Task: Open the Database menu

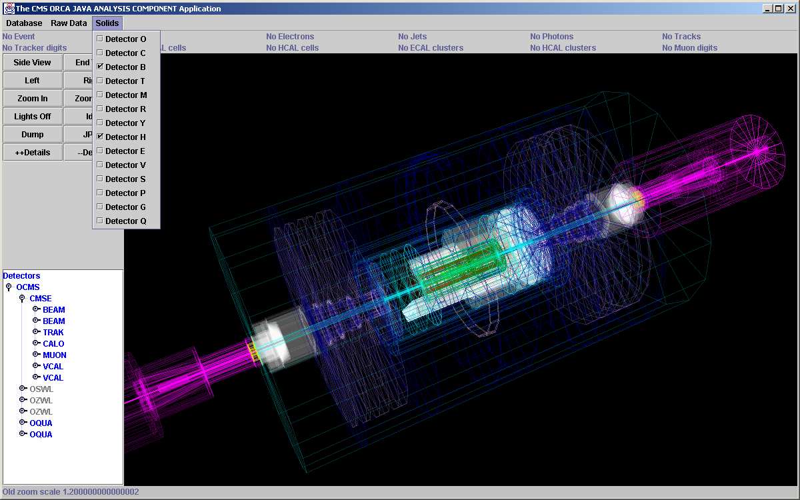Action: [x=24, y=23]
